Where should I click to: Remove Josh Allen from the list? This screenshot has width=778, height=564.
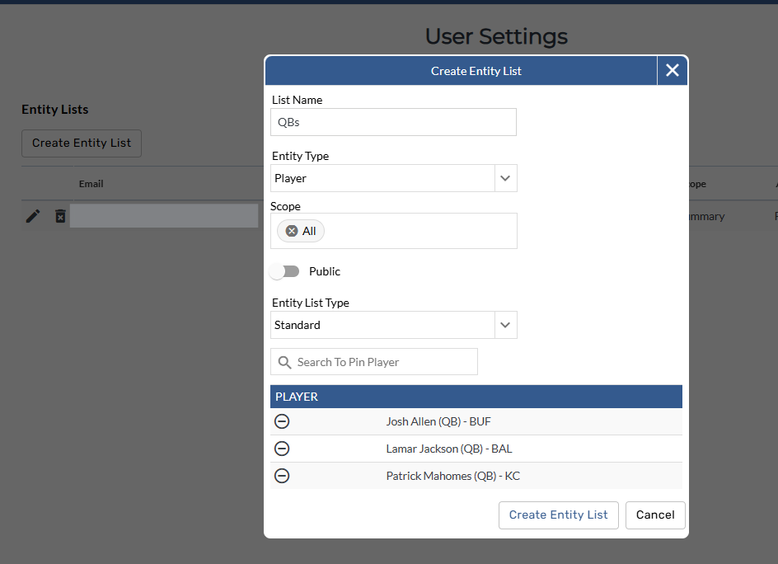[282, 421]
